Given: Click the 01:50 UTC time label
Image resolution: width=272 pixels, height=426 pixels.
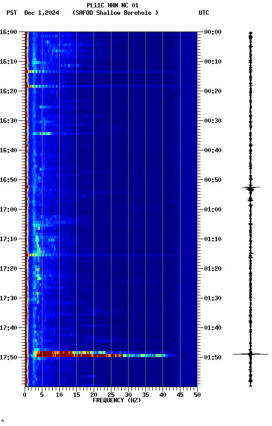Looking at the screenshot, I should pos(213,357).
